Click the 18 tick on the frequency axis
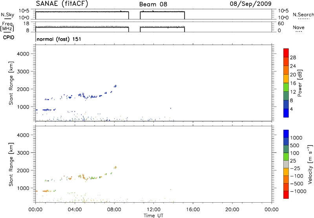The image size is (314, 218). point(27,24)
